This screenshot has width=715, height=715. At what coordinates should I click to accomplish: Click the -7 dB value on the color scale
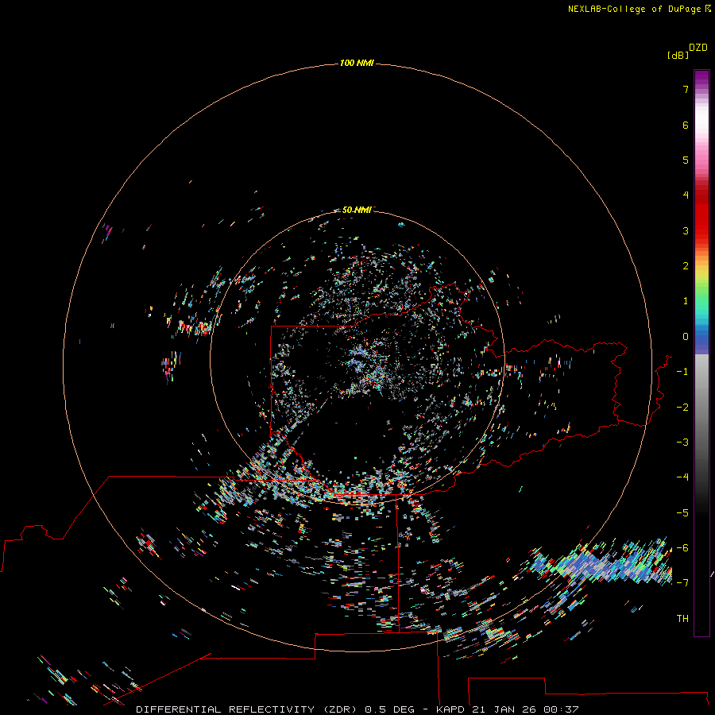682,583
